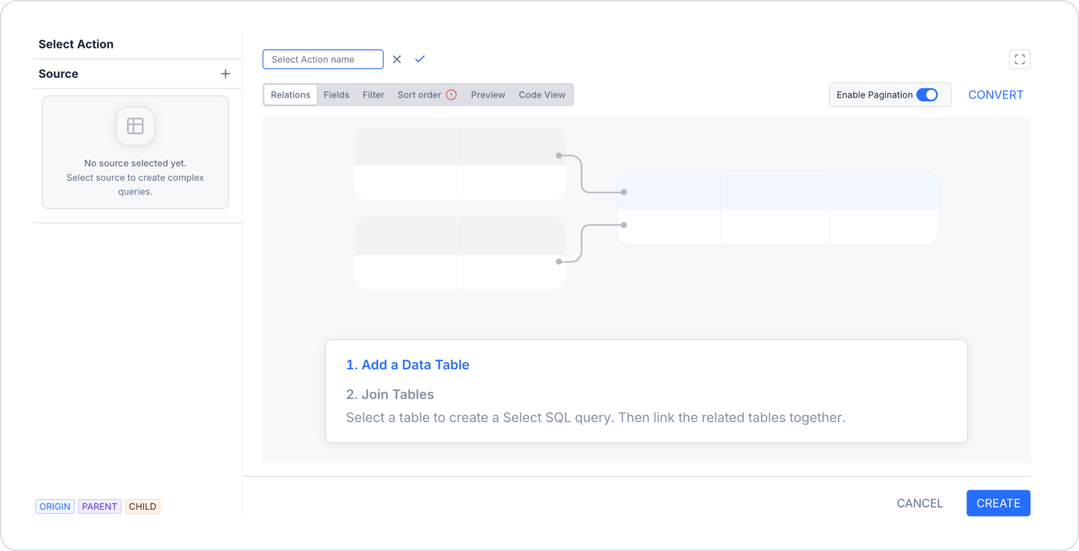Open fullscreen view with expand icon

pyautogui.click(x=1020, y=59)
